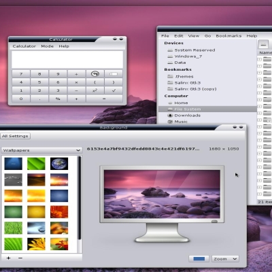Viewport: 272px width, 272px height.
Task: Click the undo button in Calculator
Action: 95,74
